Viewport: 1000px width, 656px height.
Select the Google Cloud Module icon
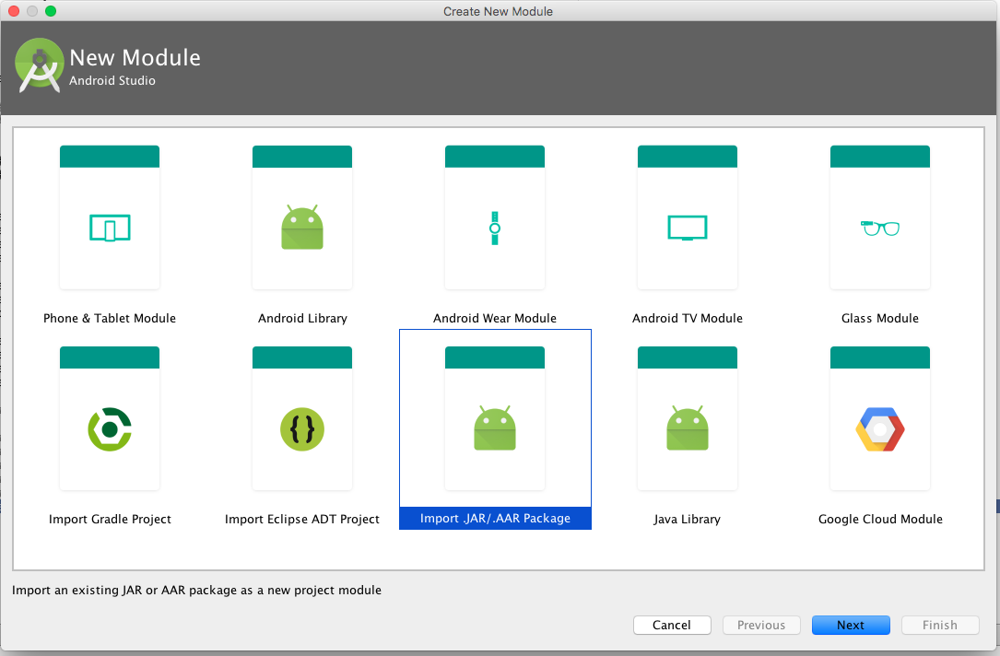pos(879,428)
